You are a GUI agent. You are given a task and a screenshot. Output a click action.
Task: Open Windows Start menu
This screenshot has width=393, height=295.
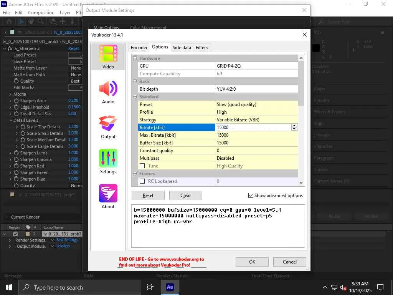point(9,287)
